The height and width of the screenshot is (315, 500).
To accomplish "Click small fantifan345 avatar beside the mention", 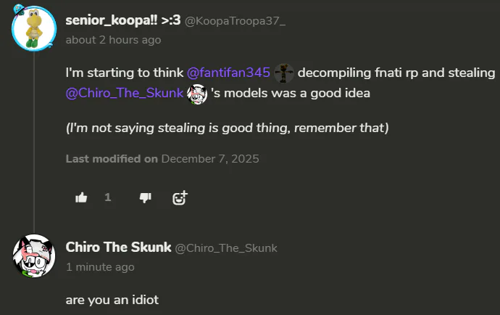I will (x=284, y=73).
